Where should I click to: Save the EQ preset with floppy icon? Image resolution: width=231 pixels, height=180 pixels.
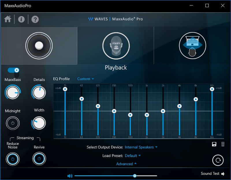pos(214,144)
